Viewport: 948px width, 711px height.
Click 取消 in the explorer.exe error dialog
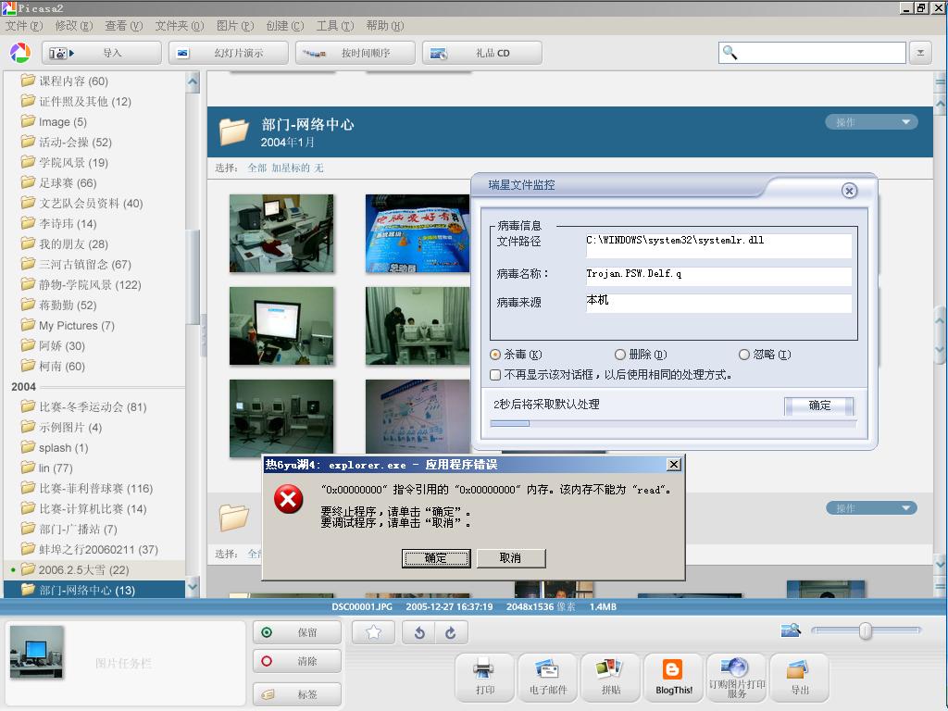coord(510,558)
